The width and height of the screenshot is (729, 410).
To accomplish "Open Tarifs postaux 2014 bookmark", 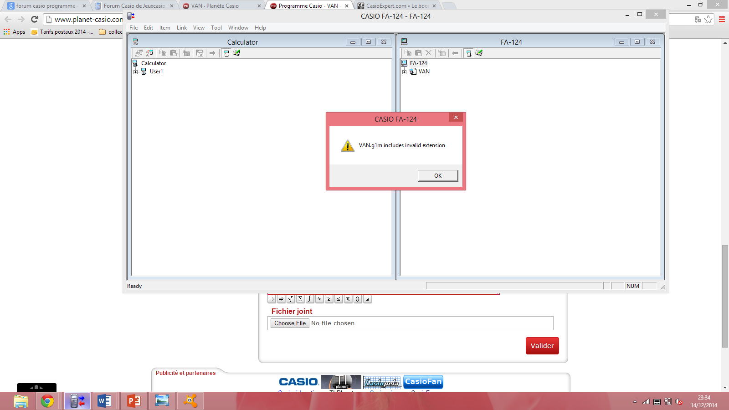I will 62,32.
